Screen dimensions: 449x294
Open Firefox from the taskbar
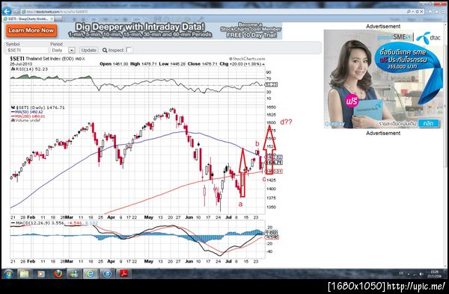point(58,274)
